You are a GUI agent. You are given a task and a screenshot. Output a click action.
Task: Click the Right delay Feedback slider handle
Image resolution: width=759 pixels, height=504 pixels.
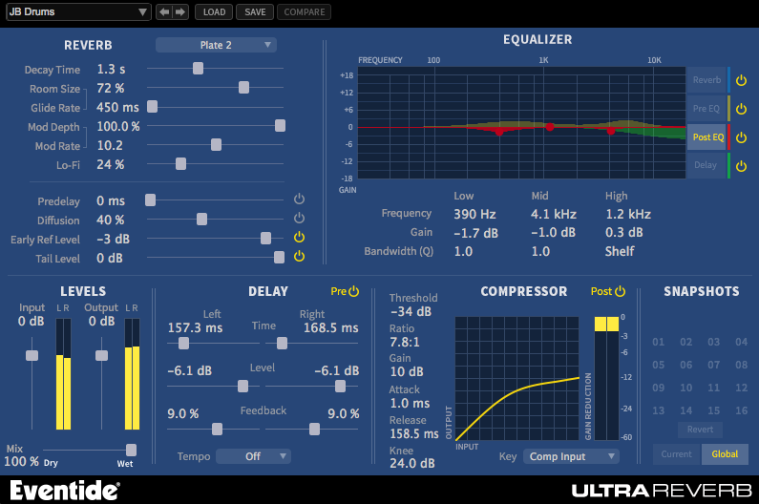[x=315, y=429]
